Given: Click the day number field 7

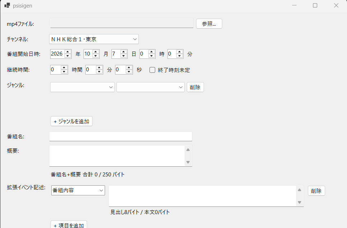Looking at the screenshot, I should [x=116, y=54].
